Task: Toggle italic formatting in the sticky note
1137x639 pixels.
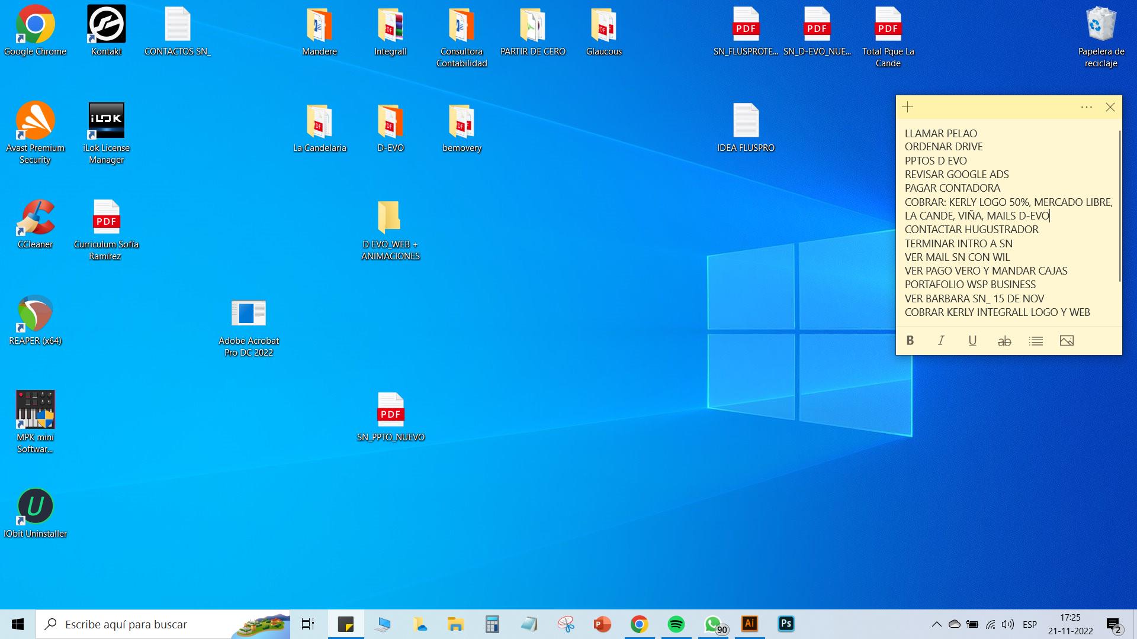Action: click(941, 341)
